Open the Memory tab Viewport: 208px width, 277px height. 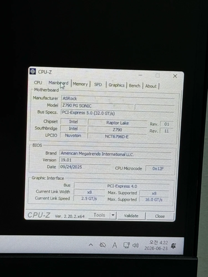[80, 84]
